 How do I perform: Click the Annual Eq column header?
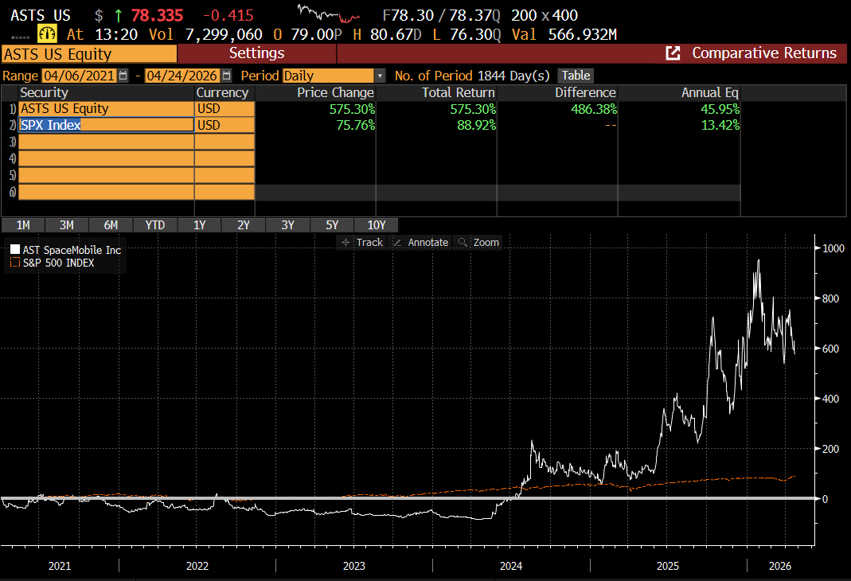[710, 93]
